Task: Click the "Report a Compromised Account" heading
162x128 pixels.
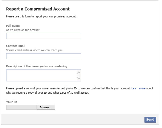Action: click(38, 9)
